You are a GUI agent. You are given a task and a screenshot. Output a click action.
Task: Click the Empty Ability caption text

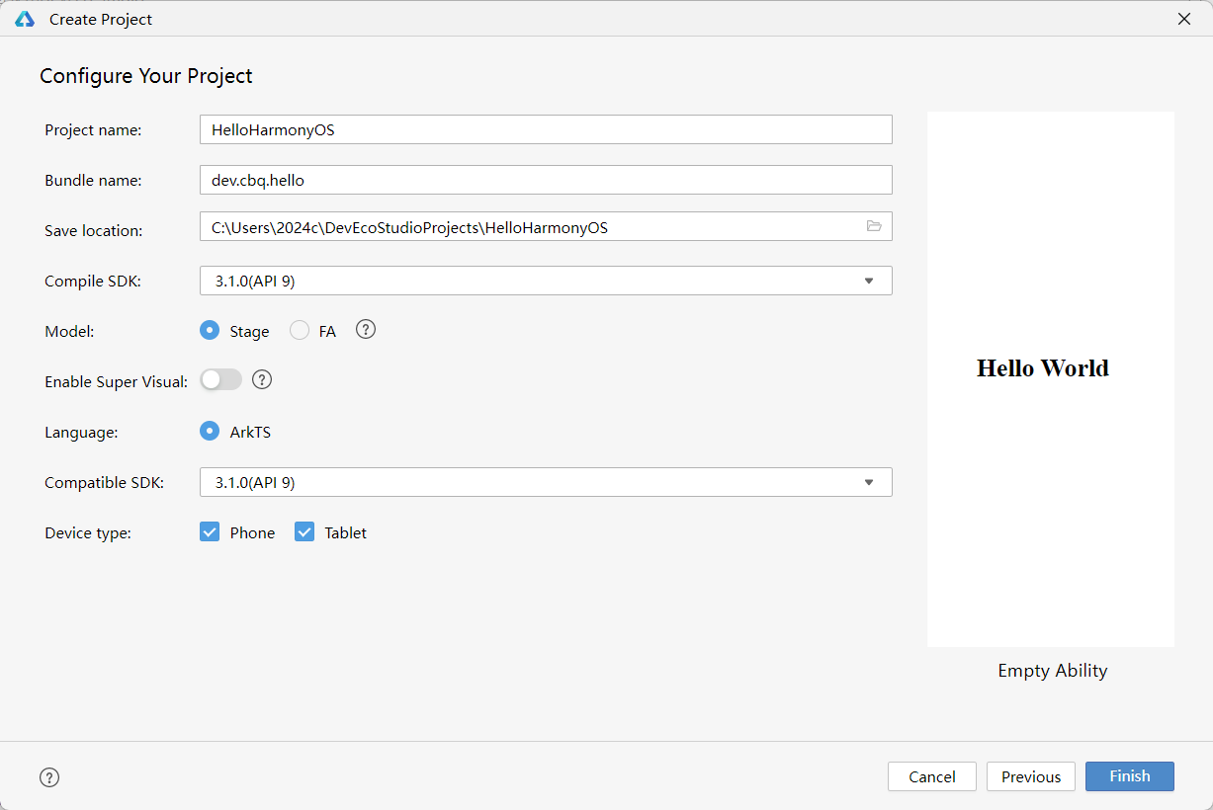click(1053, 670)
